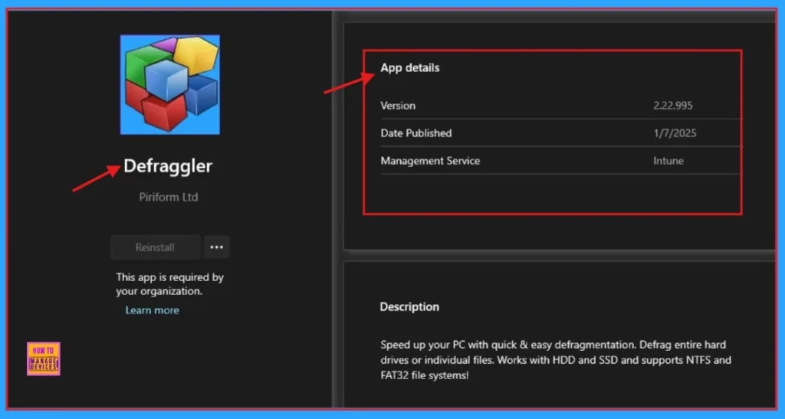The width and height of the screenshot is (785, 419).
Task: Click the 'Speed up your PC' description text
Action: coord(556,359)
